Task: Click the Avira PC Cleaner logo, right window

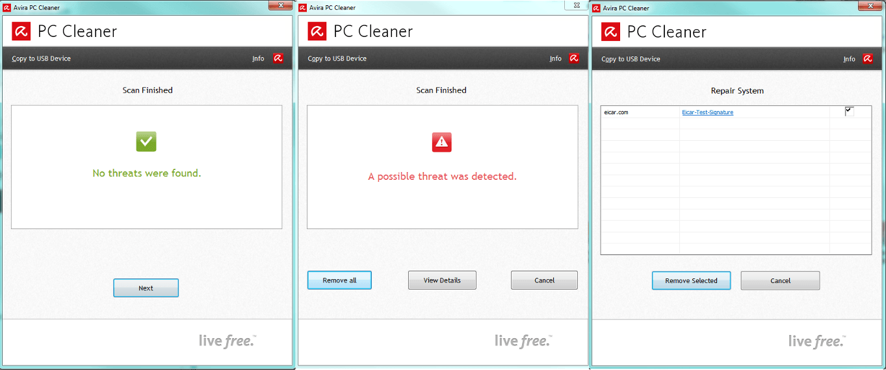Action: click(x=611, y=32)
